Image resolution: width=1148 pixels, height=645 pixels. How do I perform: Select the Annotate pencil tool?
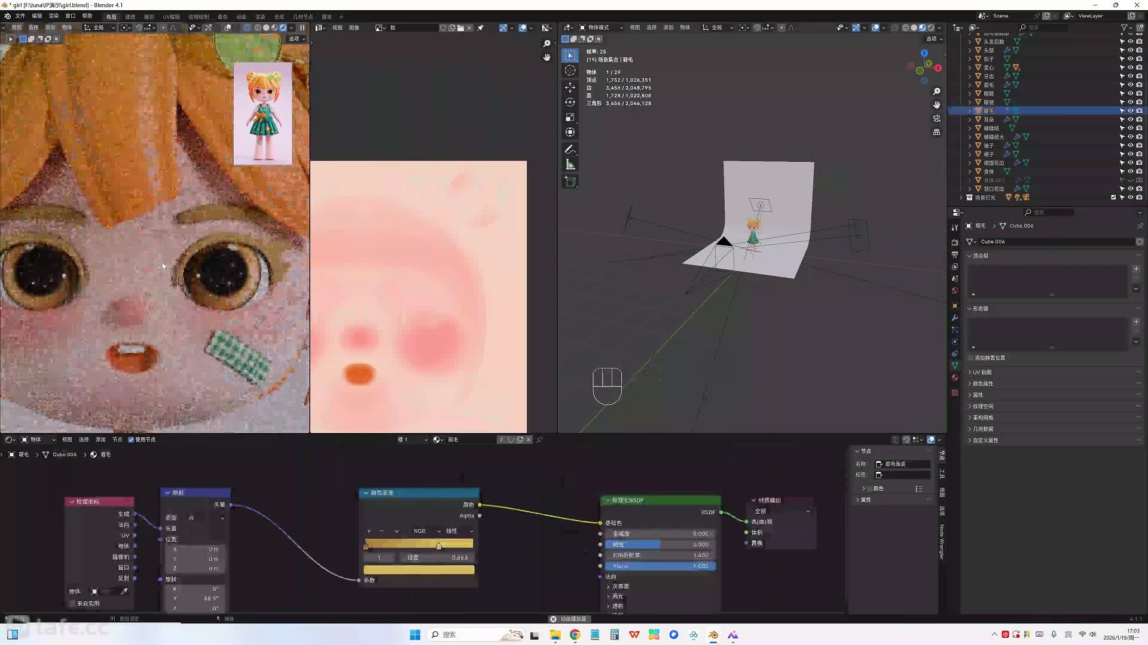[570, 149]
